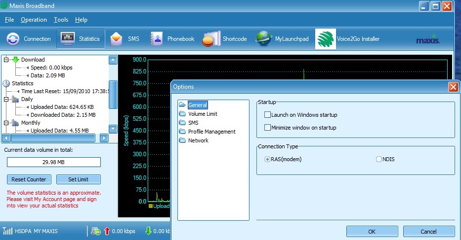The height and width of the screenshot is (240, 461).
Task: Click the Maxis Broadband title bar icon
Action: 4,5
